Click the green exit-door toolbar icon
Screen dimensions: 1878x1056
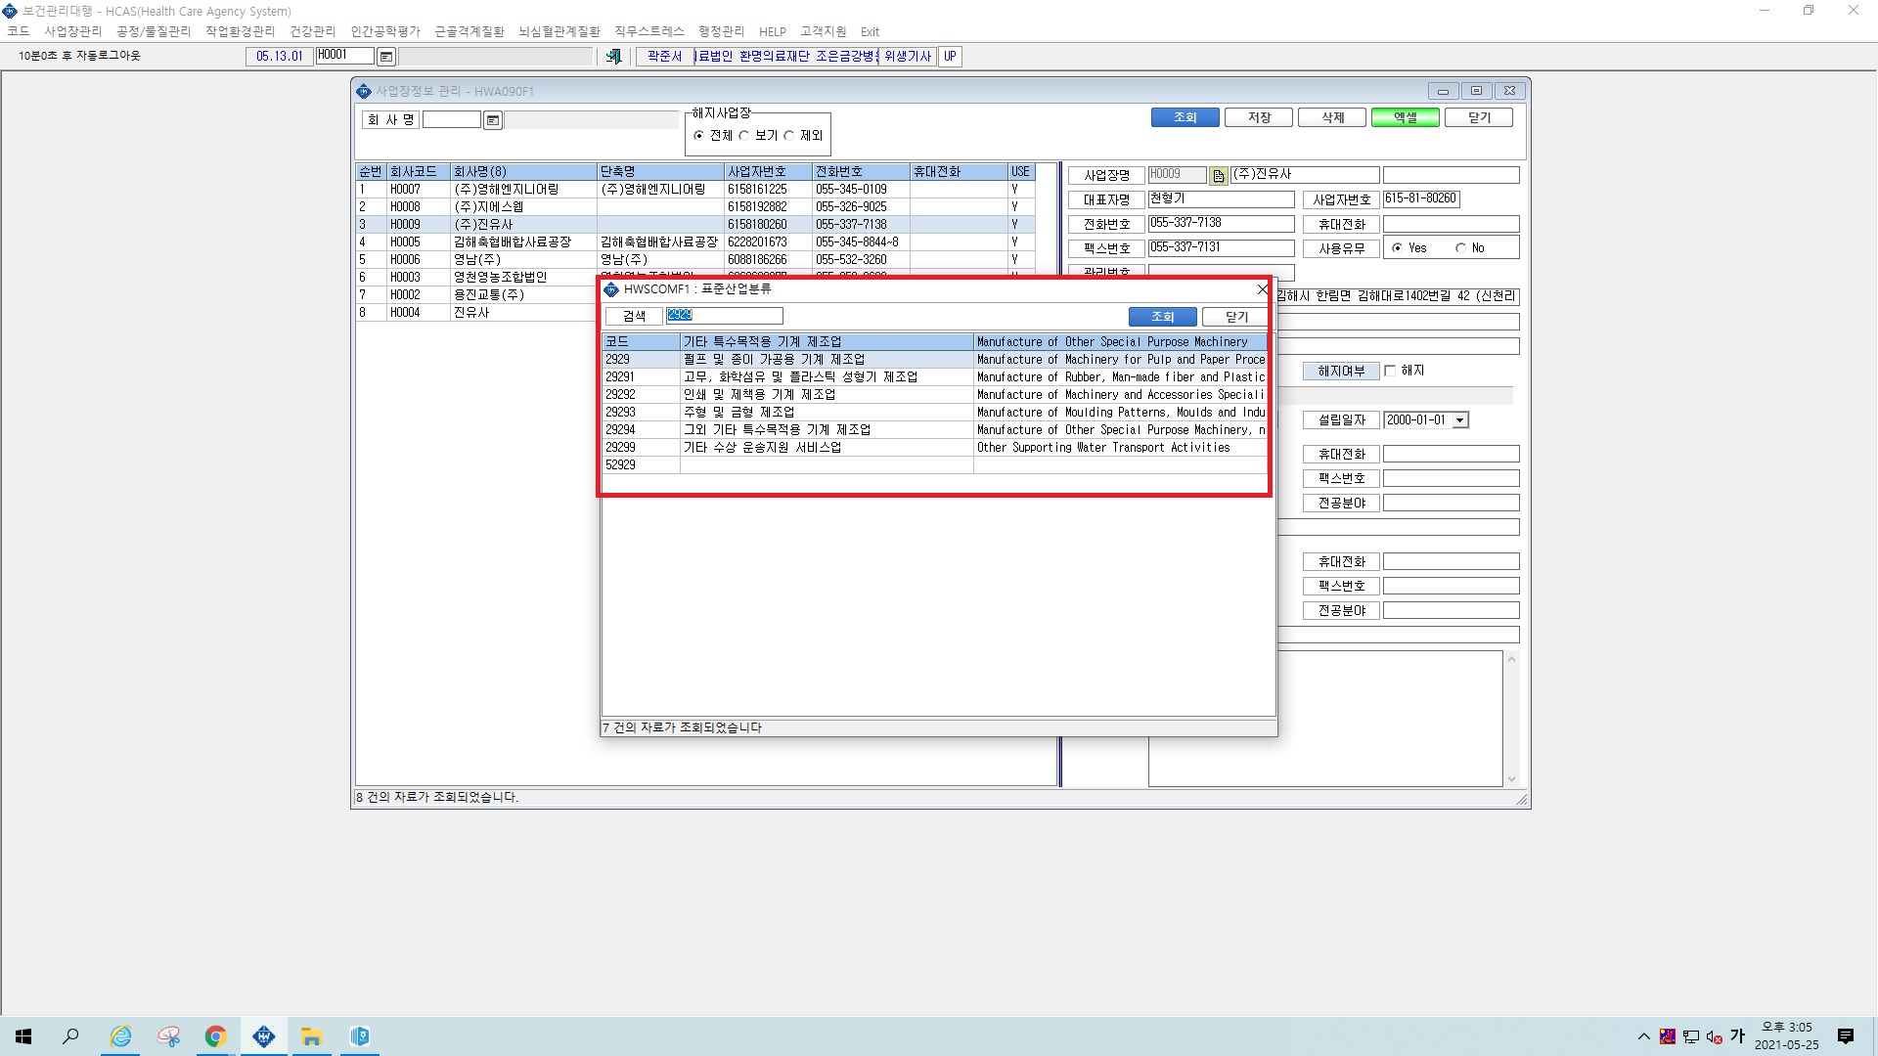coord(613,57)
